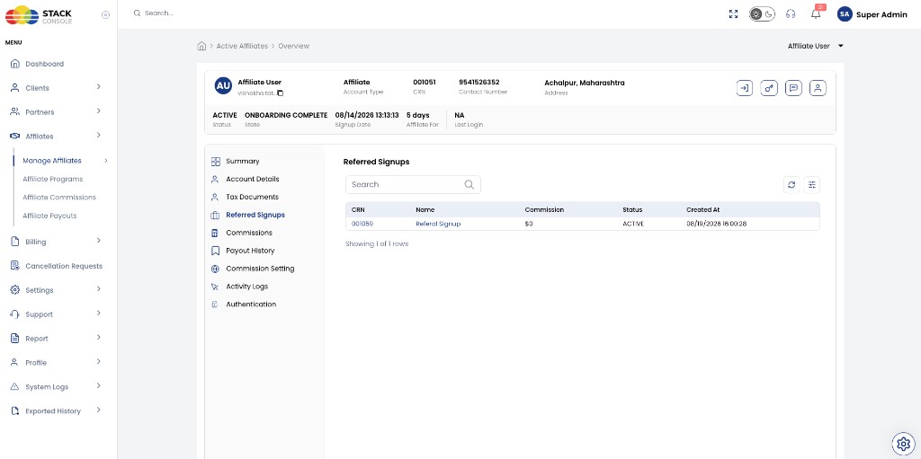Select the Referred Signups tab

coord(255,215)
